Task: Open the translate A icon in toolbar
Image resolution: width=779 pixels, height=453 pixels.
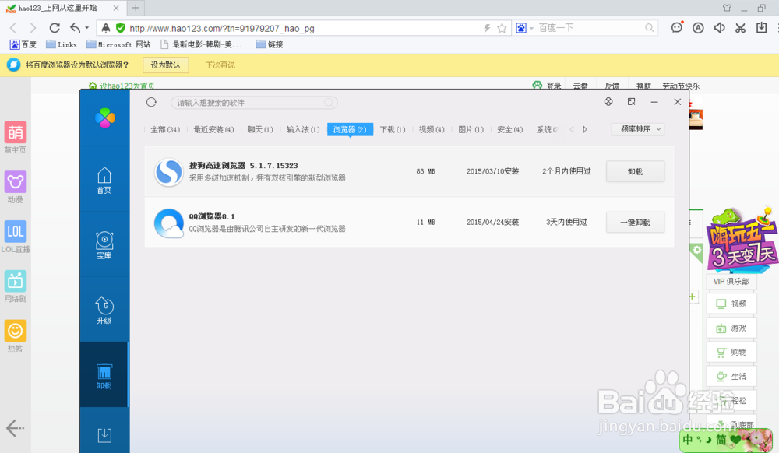Action: pos(698,28)
